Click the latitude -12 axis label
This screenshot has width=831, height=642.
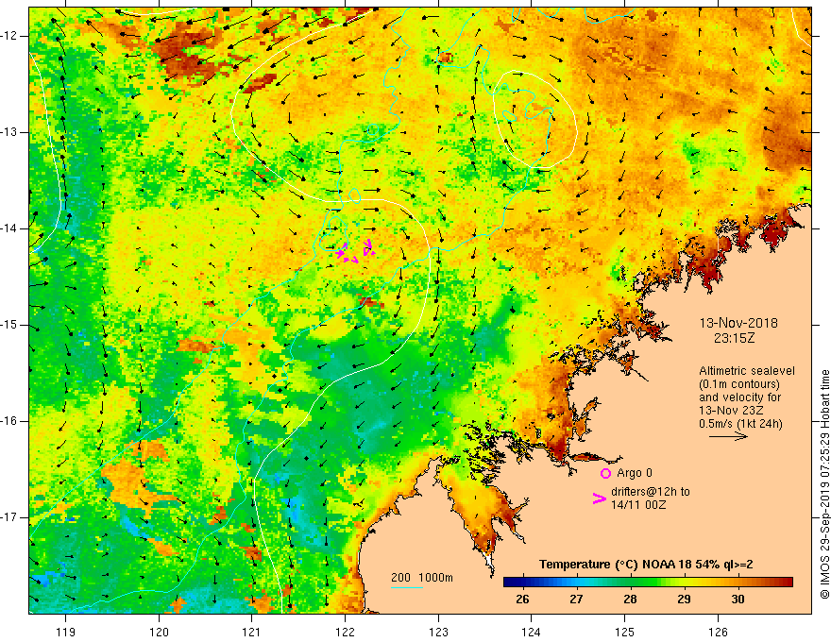click(x=10, y=36)
